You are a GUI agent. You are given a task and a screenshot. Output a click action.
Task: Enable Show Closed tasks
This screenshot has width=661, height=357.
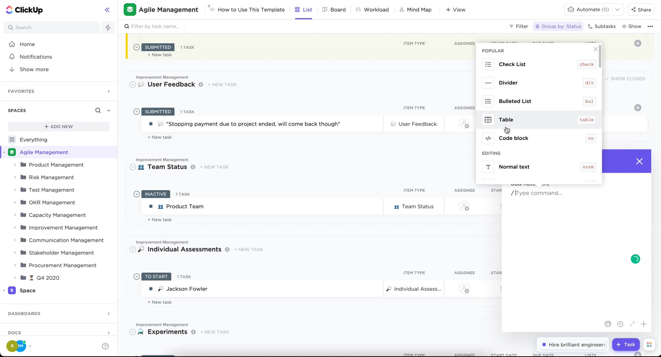tap(625, 78)
